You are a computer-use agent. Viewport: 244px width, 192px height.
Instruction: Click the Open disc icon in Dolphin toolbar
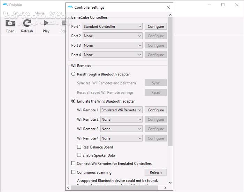pos(10,23)
